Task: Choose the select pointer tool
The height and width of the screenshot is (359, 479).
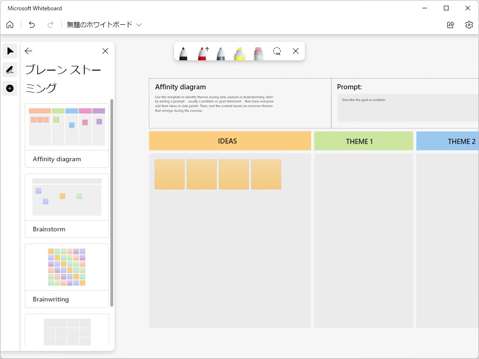Action: click(x=10, y=51)
